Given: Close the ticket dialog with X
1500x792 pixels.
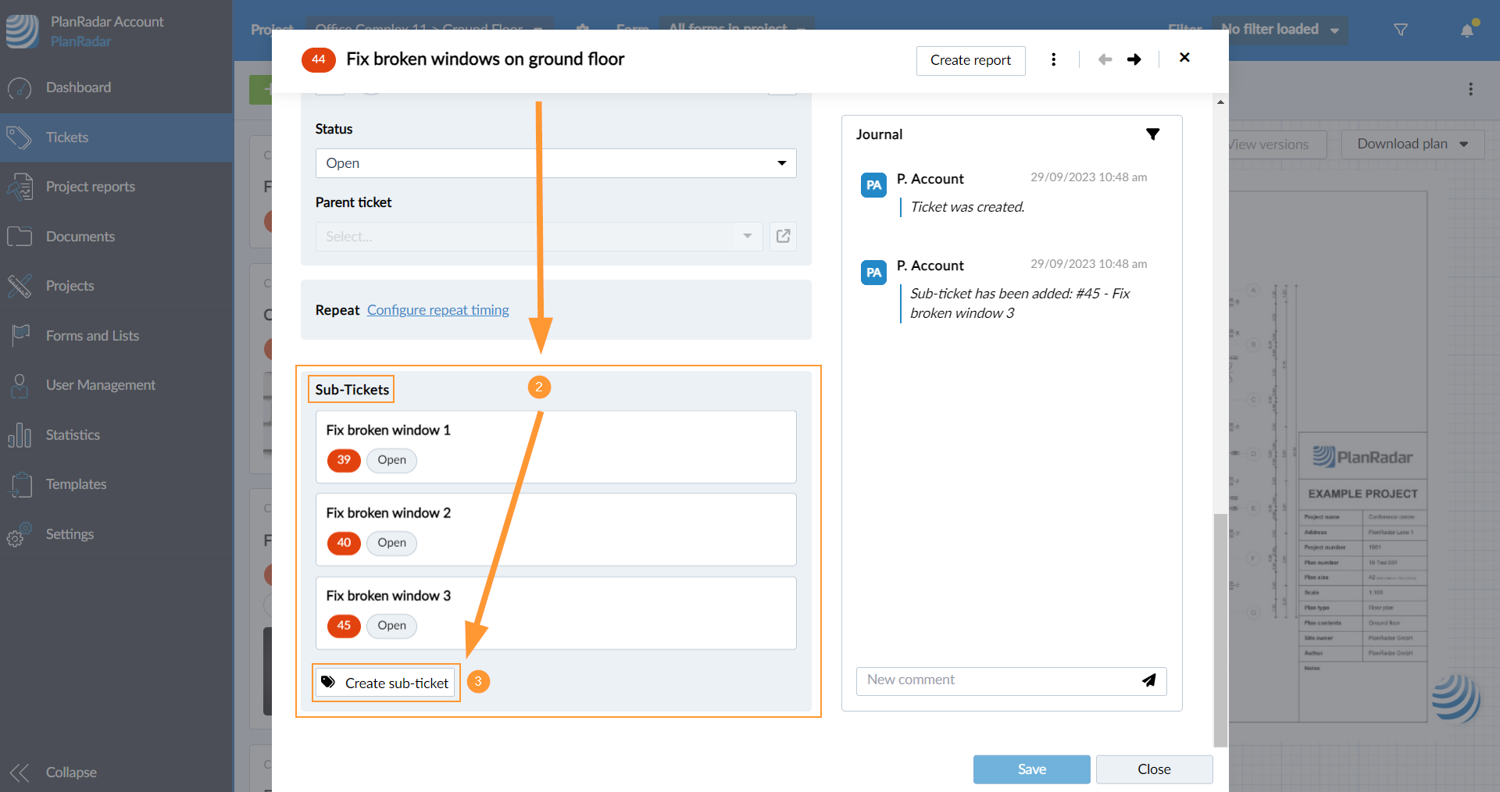Looking at the screenshot, I should (x=1184, y=58).
